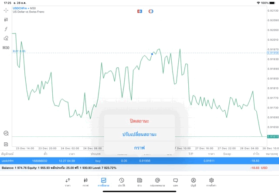Open the ข่าว news tab
The image size is (279, 194).
(x=139, y=182)
